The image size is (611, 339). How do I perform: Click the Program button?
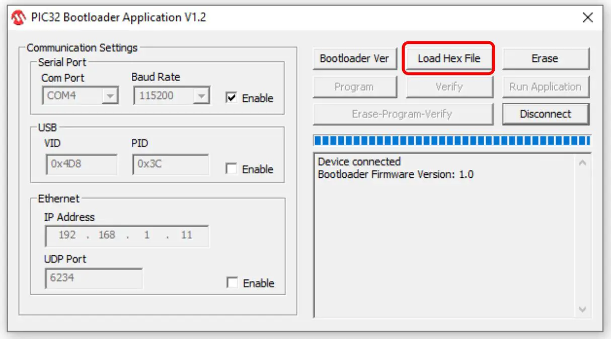tap(354, 86)
